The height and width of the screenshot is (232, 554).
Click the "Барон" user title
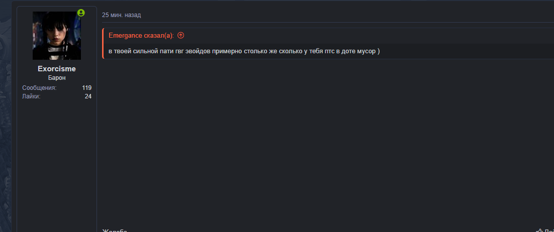tap(57, 78)
